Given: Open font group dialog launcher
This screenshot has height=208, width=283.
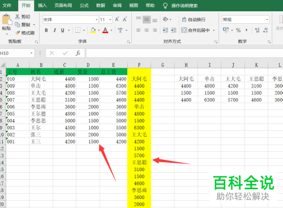Looking at the screenshot, I should (128, 42).
